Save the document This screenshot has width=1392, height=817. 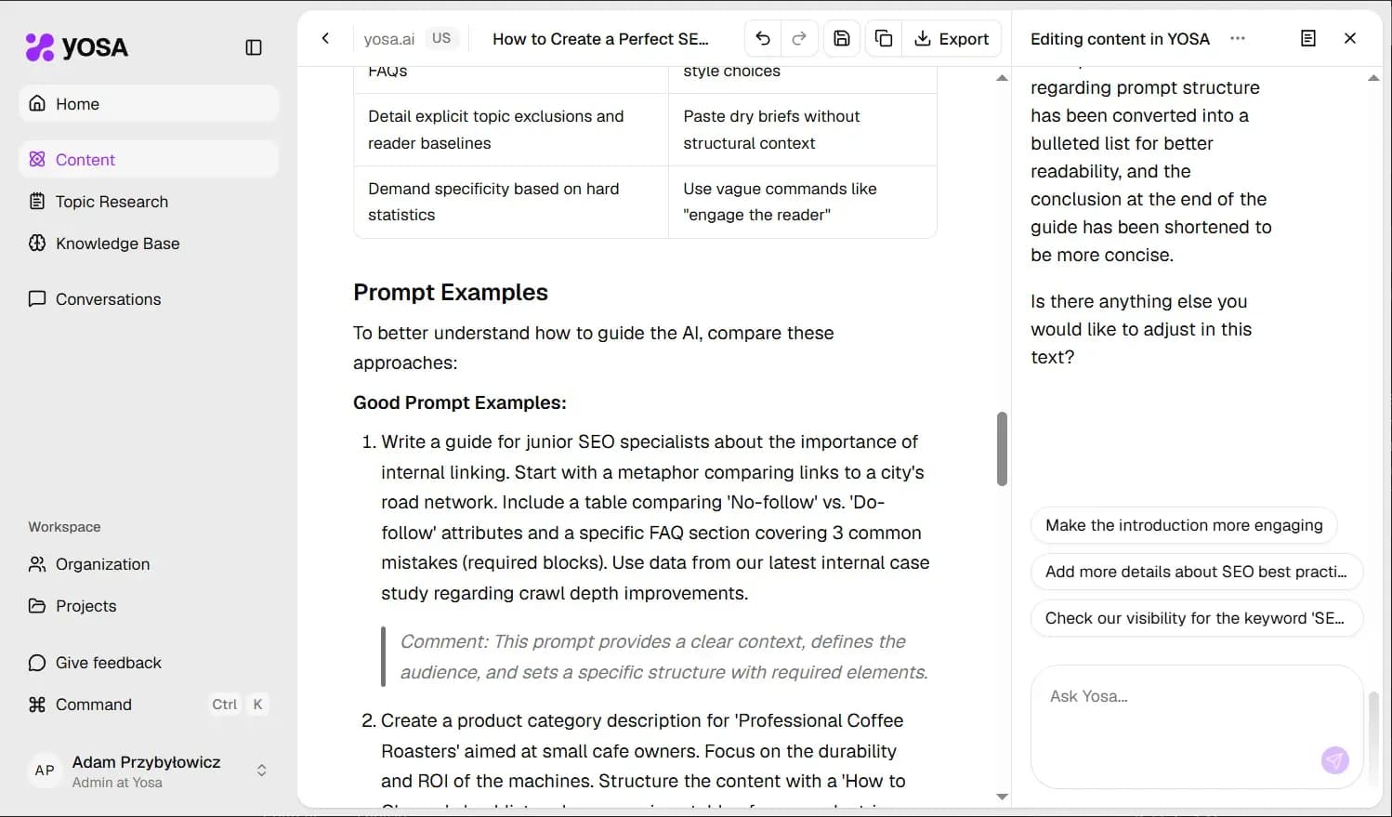click(842, 38)
